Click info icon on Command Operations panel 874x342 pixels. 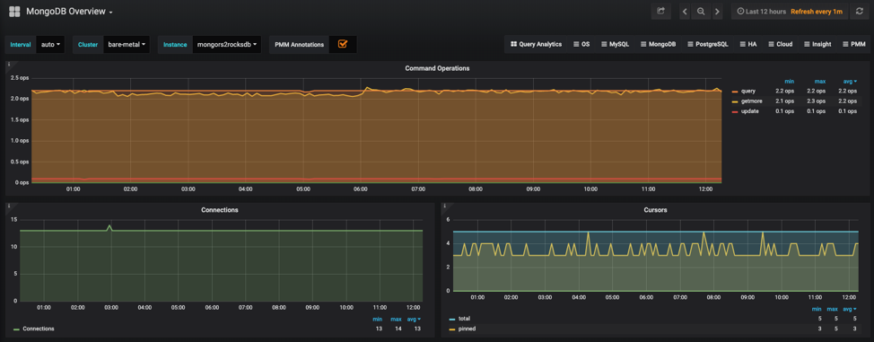(9, 64)
